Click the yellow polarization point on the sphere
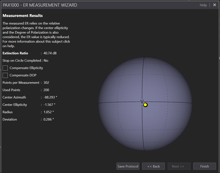The width and height of the screenshot is (220, 173). 145,105
